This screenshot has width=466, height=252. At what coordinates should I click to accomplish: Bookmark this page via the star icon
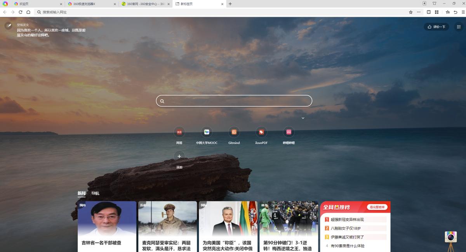coord(411,12)
